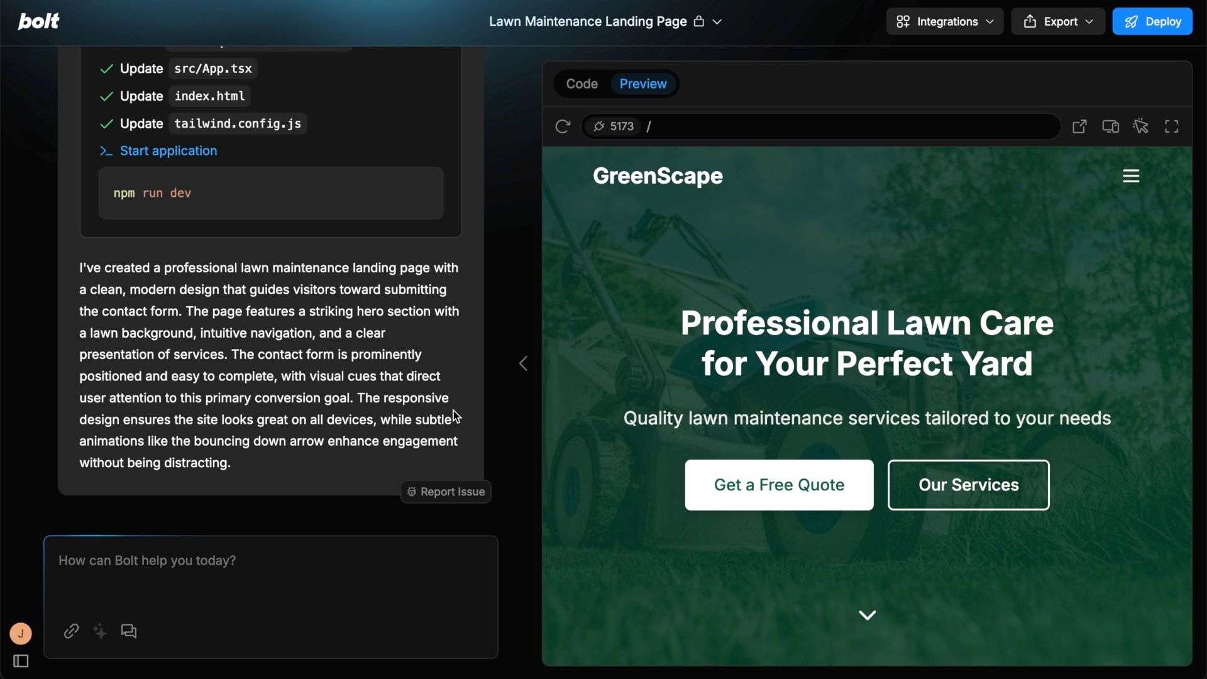Screen dimensions: 1207x679
Task: Reload the preview with refresh icon
Action: coord(563,126)
